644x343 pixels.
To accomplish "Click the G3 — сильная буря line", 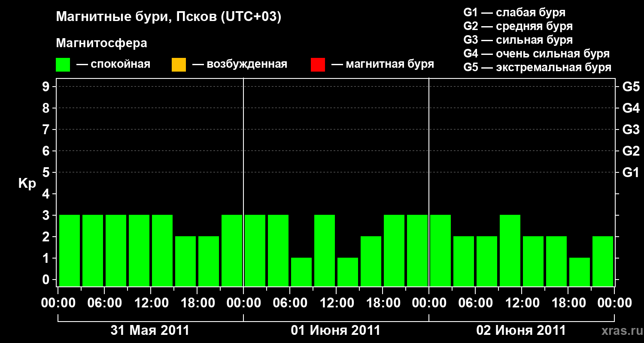I will (518, 40).
